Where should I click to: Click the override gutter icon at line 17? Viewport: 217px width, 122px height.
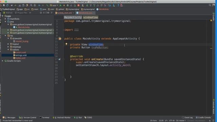60,59
